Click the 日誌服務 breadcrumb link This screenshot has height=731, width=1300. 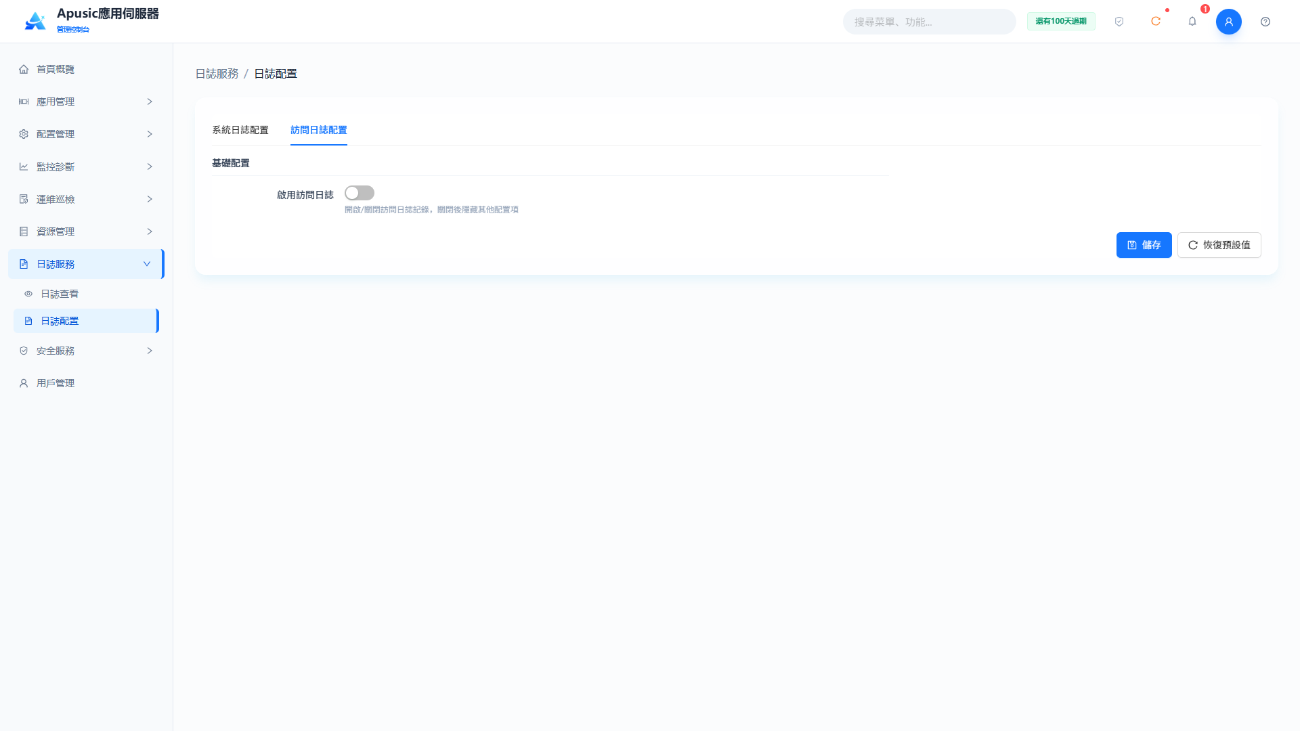coord(217,74)
